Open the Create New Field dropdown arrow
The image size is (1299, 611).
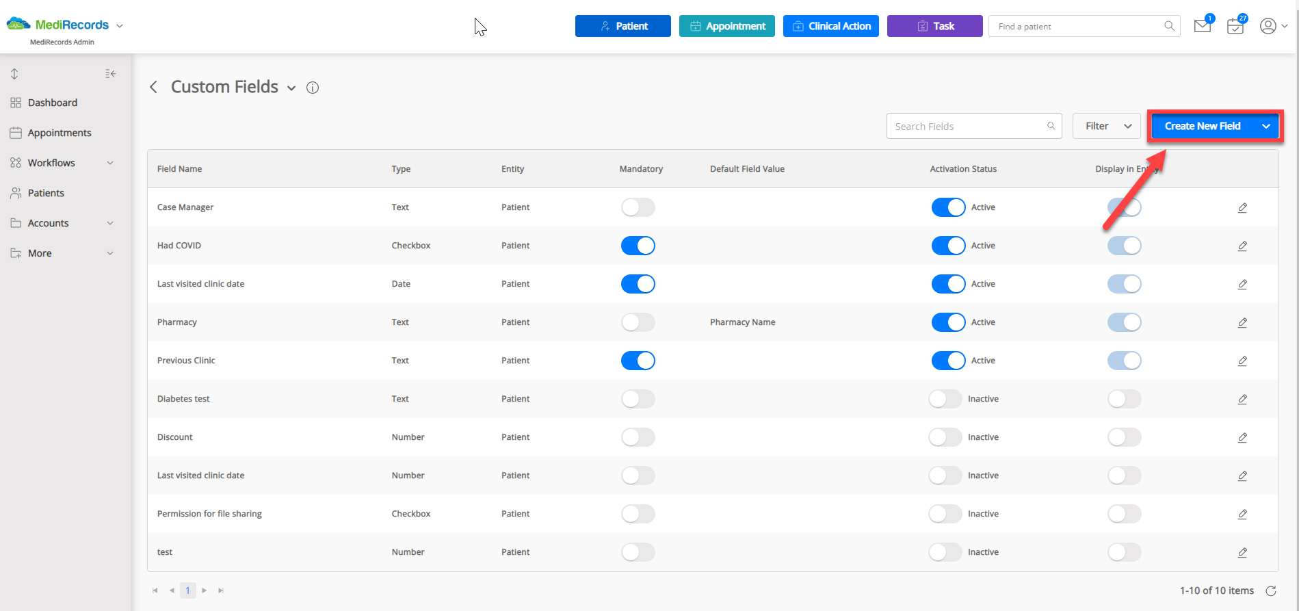(x=1266, y=126)
